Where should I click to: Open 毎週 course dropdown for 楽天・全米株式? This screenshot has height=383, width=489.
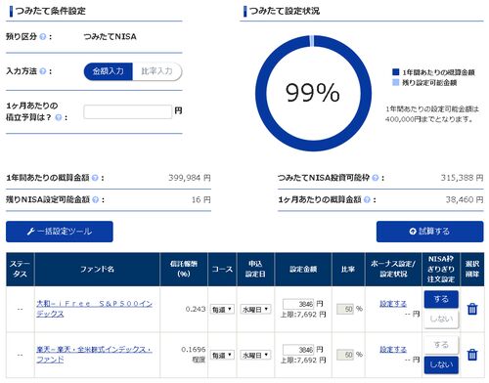click(222, 355)
